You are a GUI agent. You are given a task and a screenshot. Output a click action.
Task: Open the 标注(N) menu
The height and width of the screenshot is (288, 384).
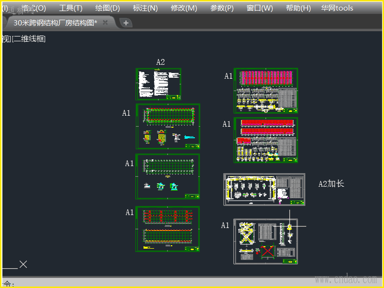pyautogui.click(x=145, y=8)
